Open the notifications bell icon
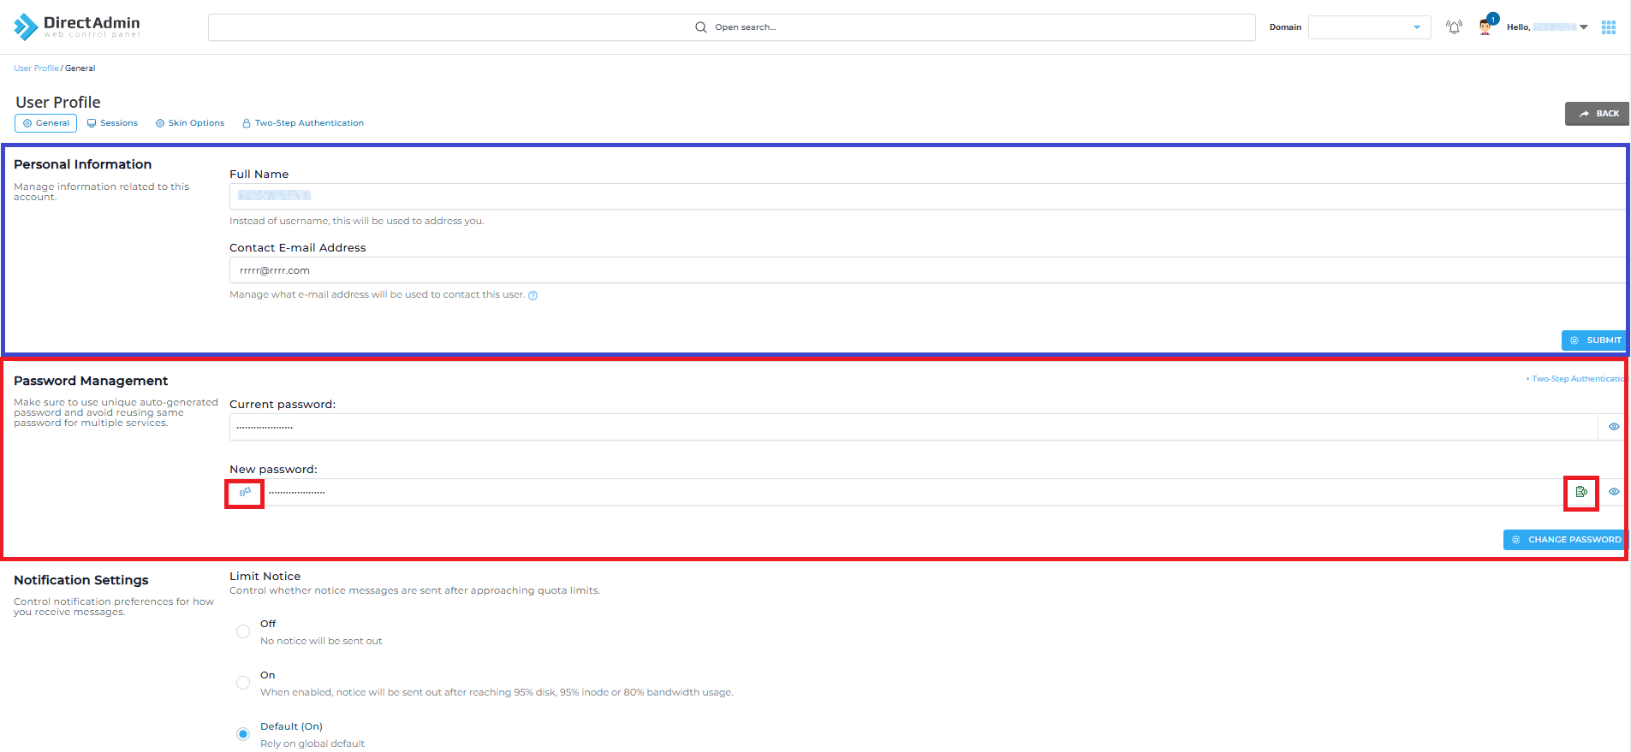 (x=1454, y=27)
